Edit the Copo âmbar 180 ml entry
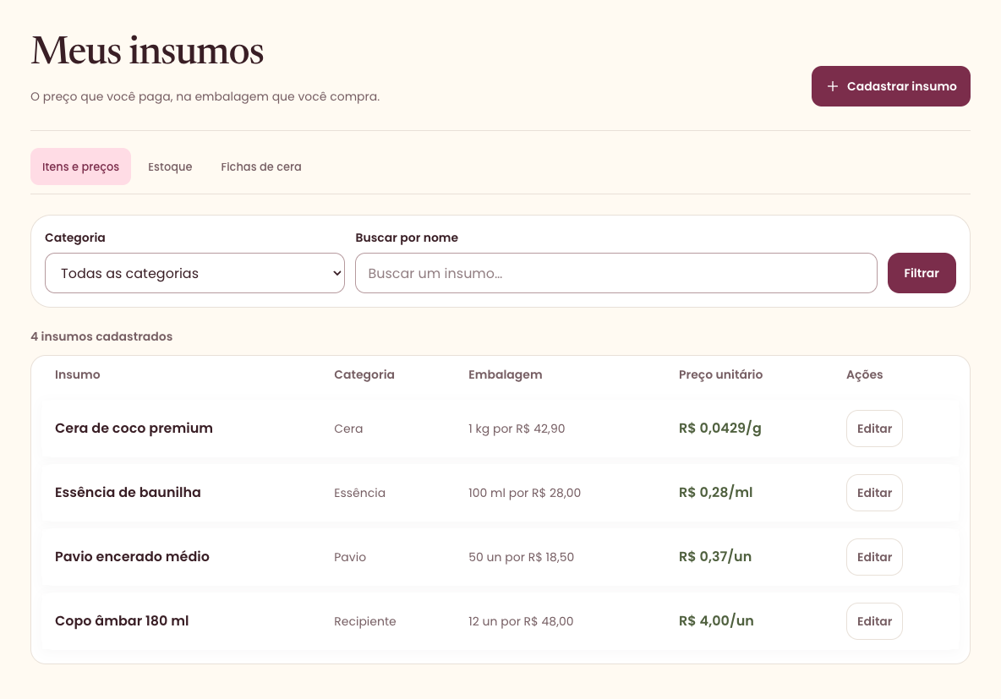 [x=874, y=621]
